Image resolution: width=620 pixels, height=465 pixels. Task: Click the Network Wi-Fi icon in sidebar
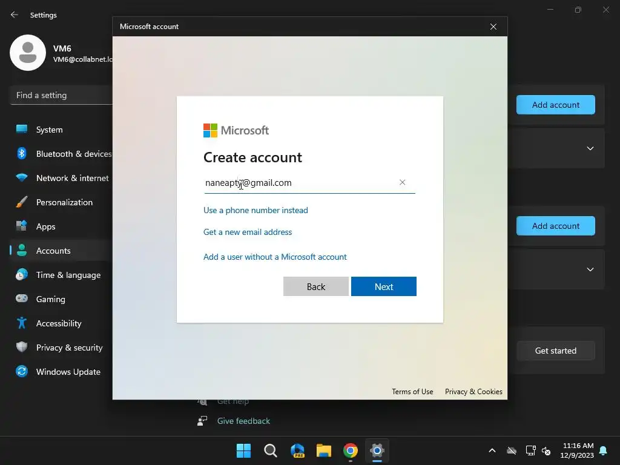22,177
